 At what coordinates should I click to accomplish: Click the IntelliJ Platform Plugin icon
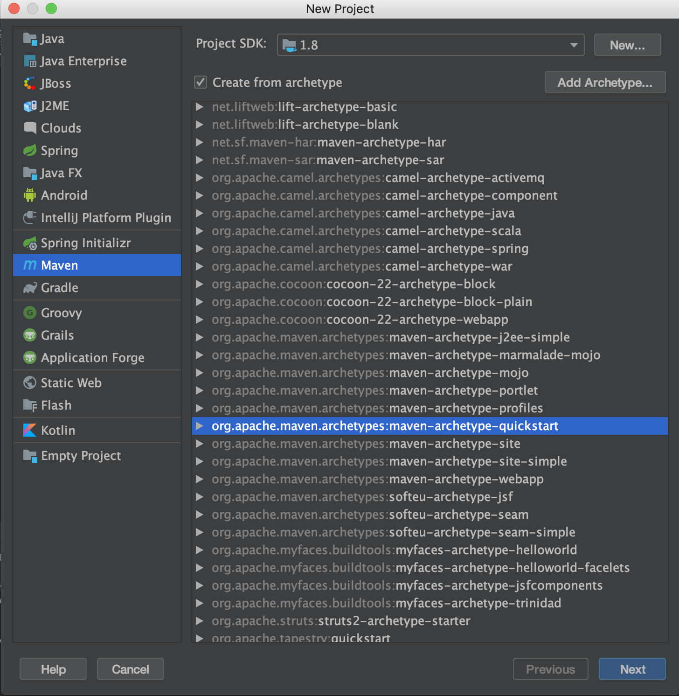[30, 217]
